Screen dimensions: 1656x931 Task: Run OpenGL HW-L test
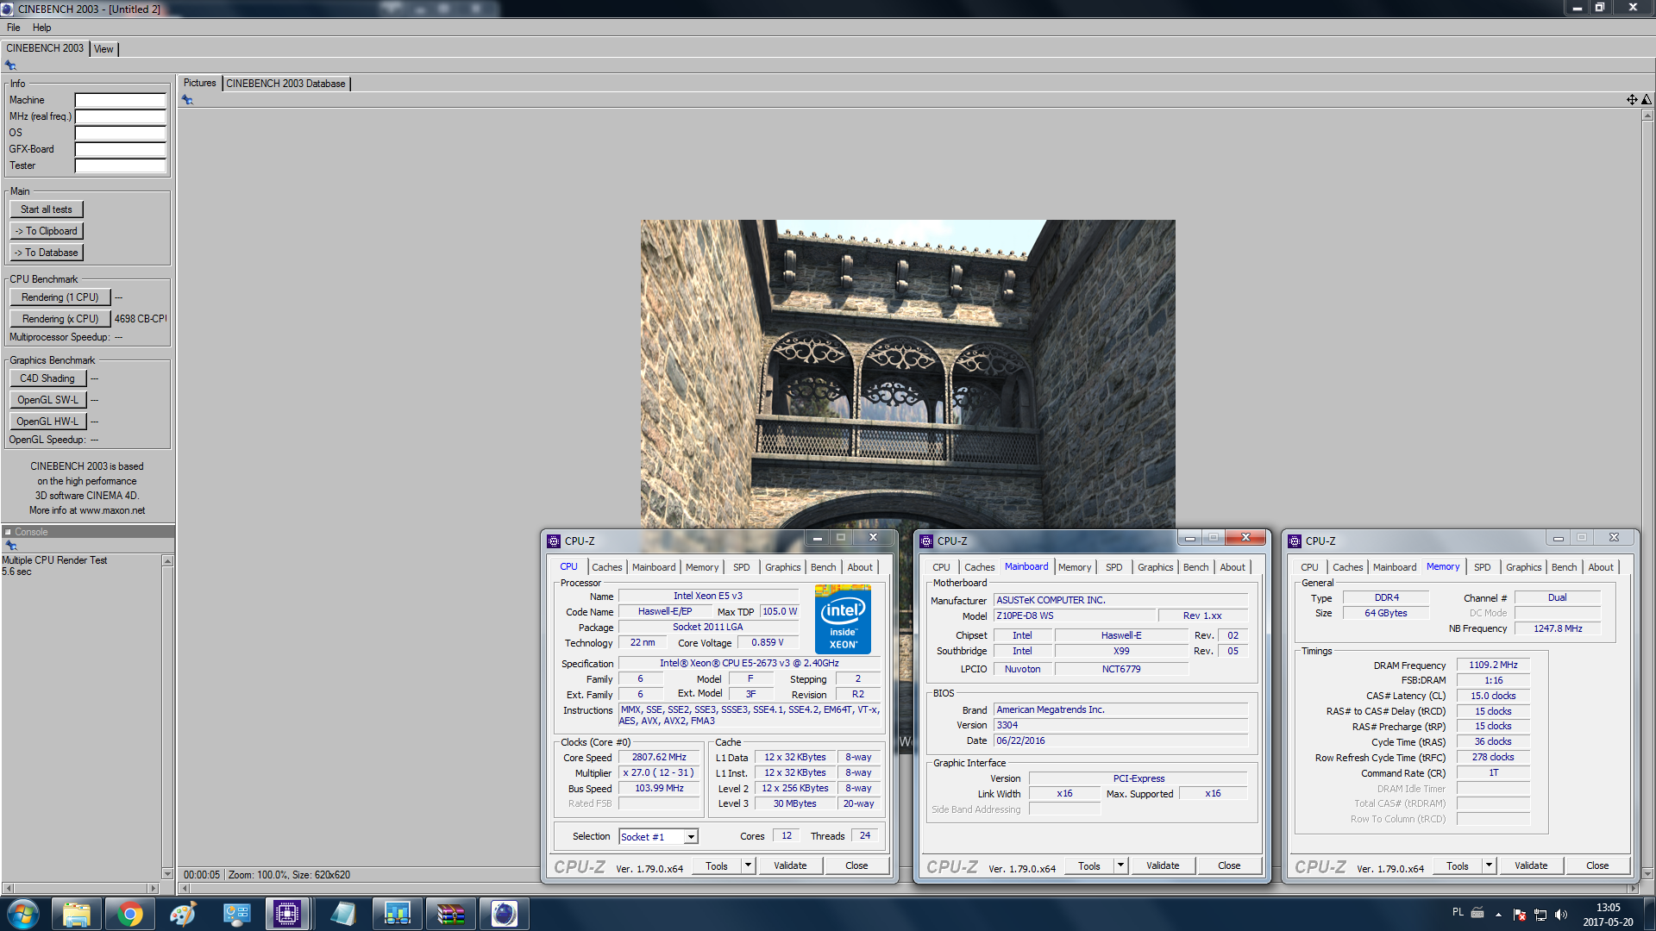click(x=47, y=422)
